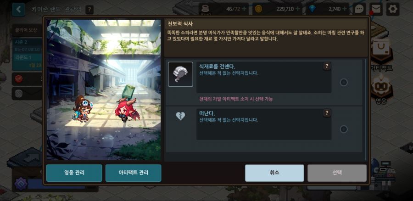Click the 아티팩트 관리 button
This screenshot has height=201, width=413.
coord(133,173)
